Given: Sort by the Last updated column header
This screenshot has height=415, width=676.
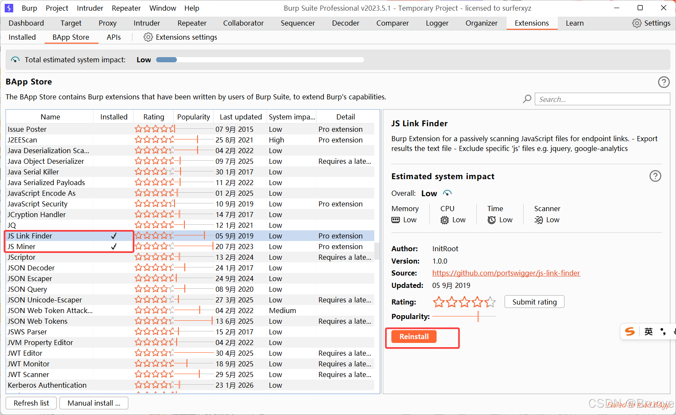Looking at the screenshot, I should click(x=241, y=117).
